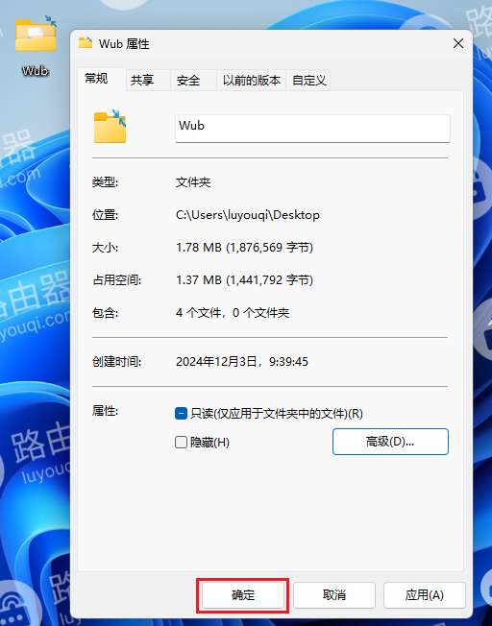Click the 应用(A) apply button
The image size is (492, 626).
point(425,595)
